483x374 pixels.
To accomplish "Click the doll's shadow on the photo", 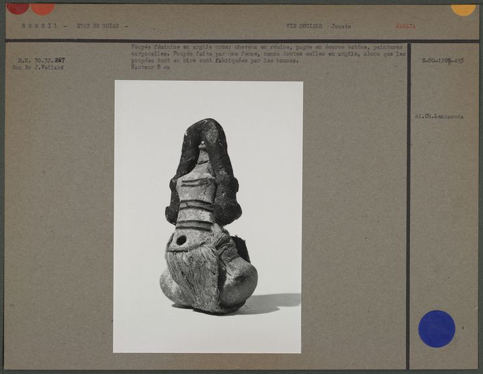I will coord(271,302).
